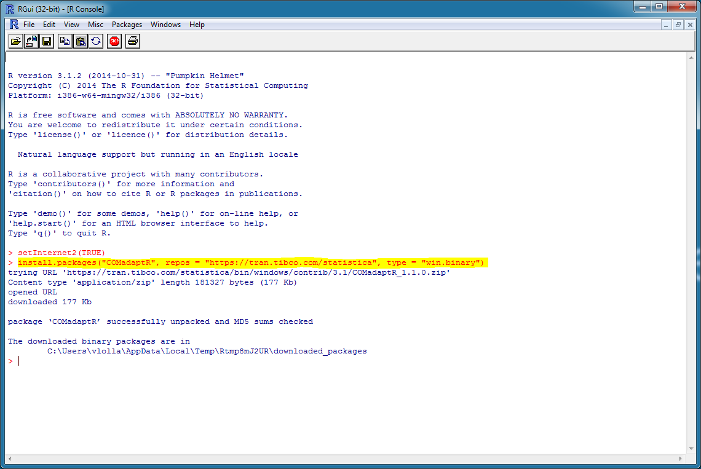
Task: Click the horizontal scrollbar left arrow
Action: click(x=10, y=459)
